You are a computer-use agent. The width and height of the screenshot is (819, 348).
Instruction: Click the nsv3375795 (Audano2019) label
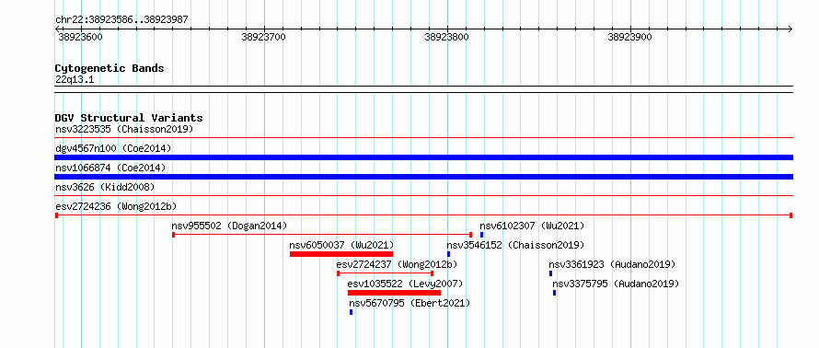(x=616, y=284)
